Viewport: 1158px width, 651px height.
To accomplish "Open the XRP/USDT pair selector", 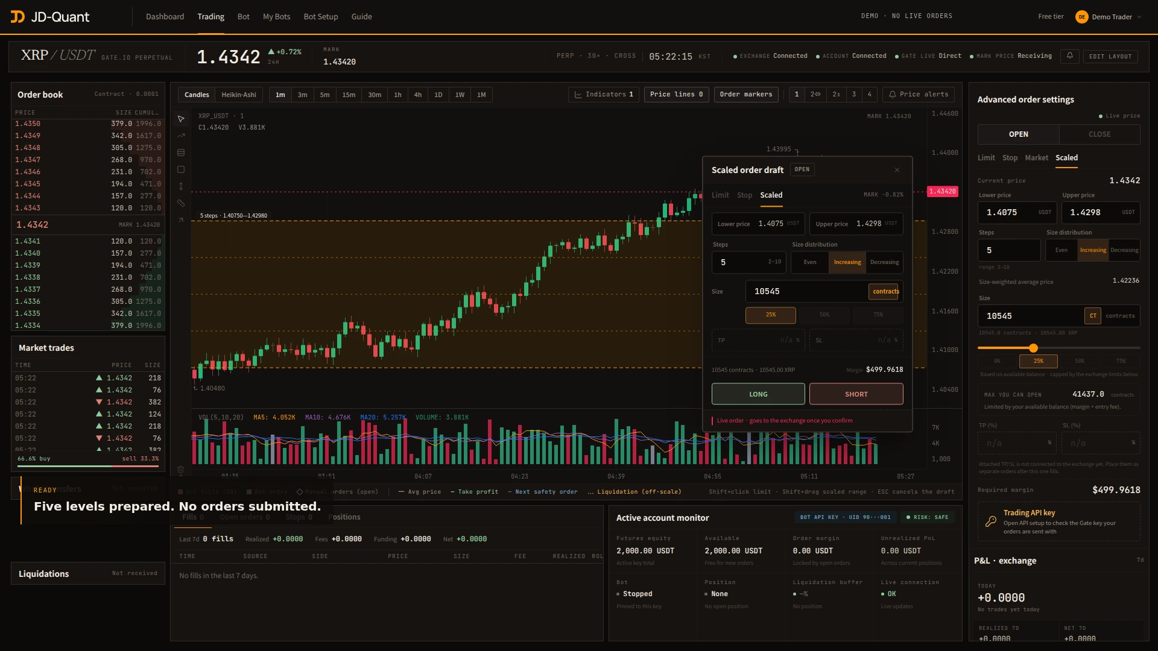I will [58, 55].
